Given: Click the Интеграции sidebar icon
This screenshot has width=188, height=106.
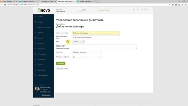Looking at the screenshot, I should coord(36,54).
